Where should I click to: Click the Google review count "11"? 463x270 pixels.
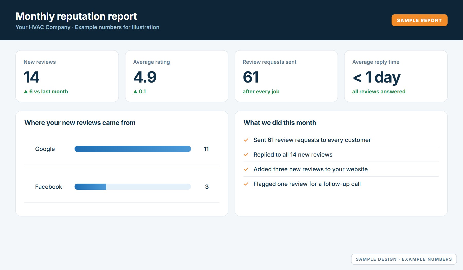click(x=206, y=149)
